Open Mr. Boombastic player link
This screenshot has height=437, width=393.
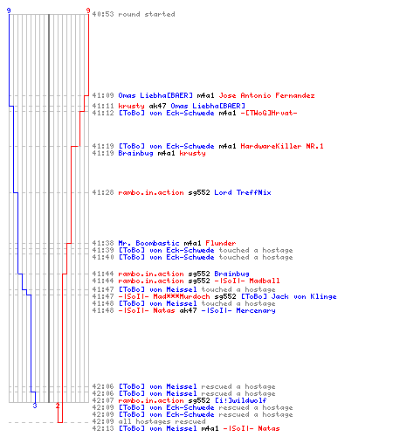tap(148, 243)
